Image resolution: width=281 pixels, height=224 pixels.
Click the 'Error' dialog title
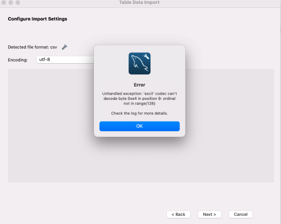140,85
